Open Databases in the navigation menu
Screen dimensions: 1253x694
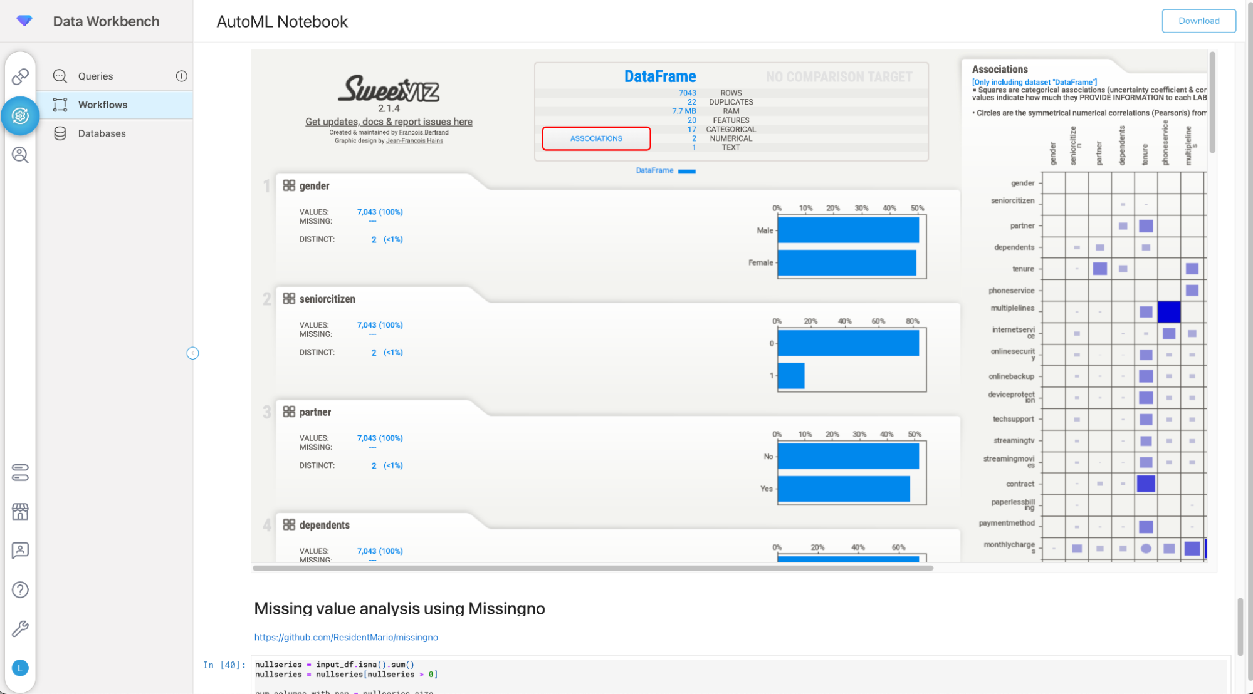[102, 133]
